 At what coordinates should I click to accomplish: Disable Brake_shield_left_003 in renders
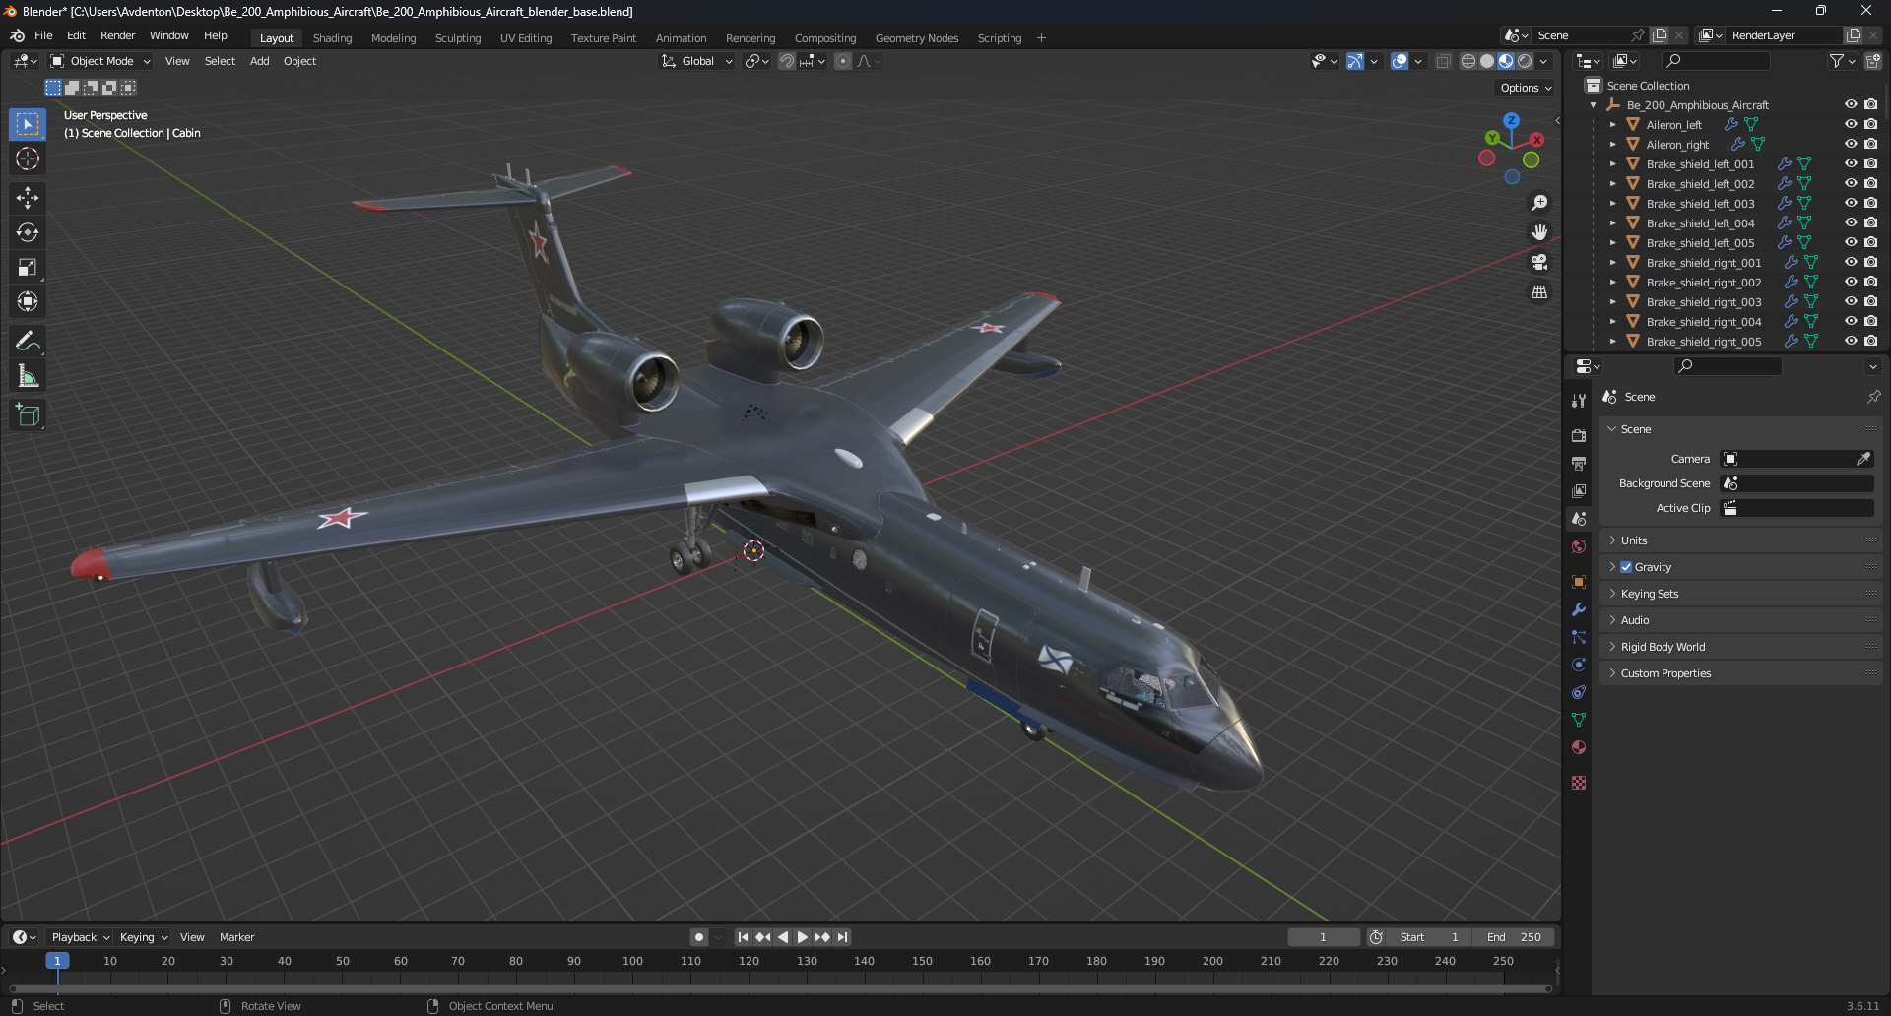1871,203
